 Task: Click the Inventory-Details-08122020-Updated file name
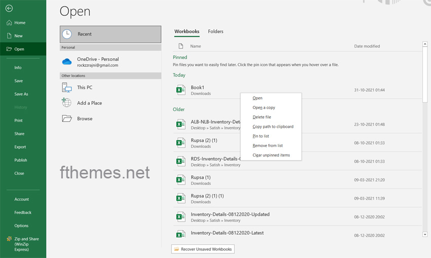click(230, 214)
